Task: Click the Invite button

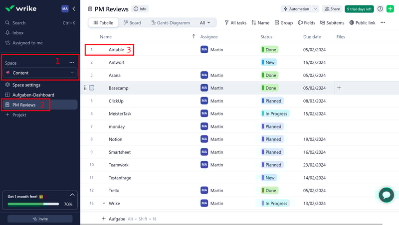Action: click(40, 219)
